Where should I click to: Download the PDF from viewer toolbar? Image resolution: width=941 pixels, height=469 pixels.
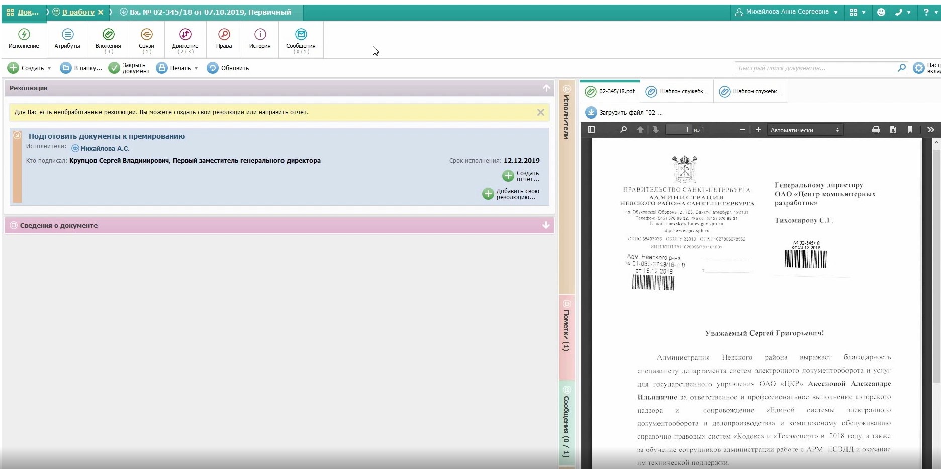point(893,130)
